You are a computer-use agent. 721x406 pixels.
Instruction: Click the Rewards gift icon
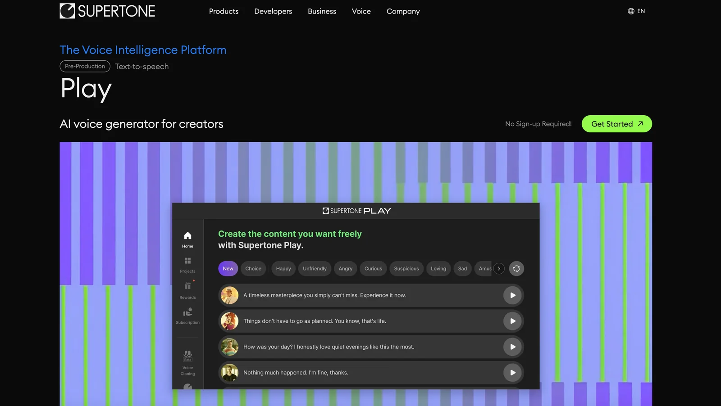[187, 287]
